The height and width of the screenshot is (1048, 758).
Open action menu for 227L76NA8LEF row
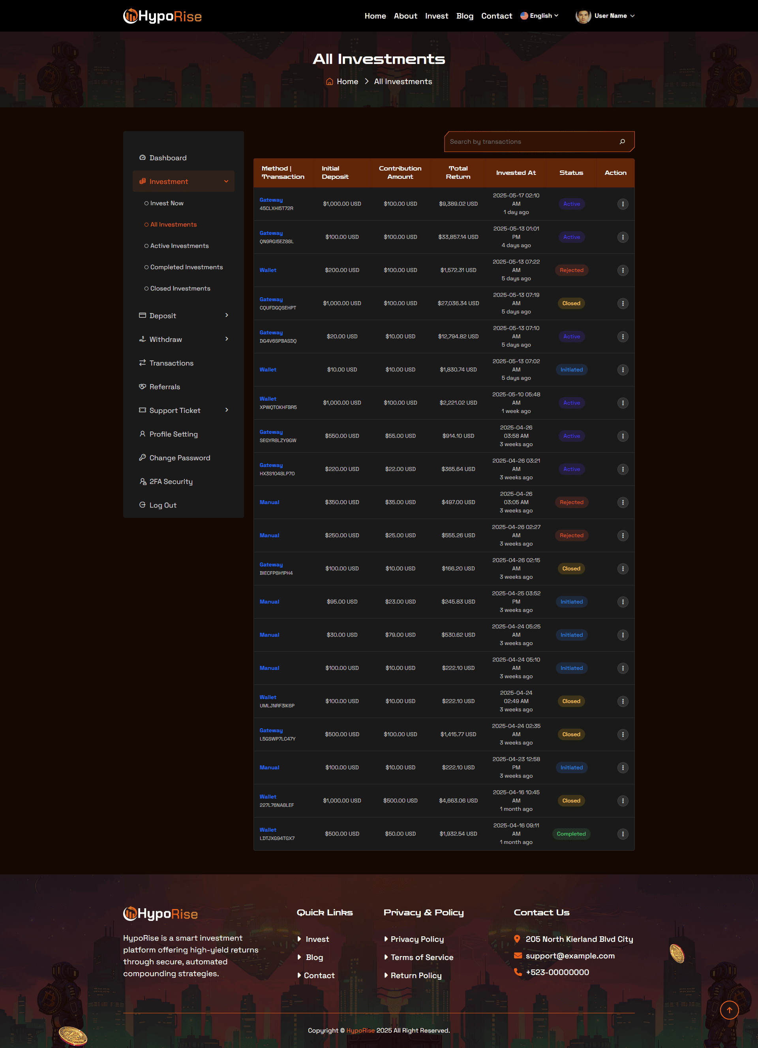point(623,801)
